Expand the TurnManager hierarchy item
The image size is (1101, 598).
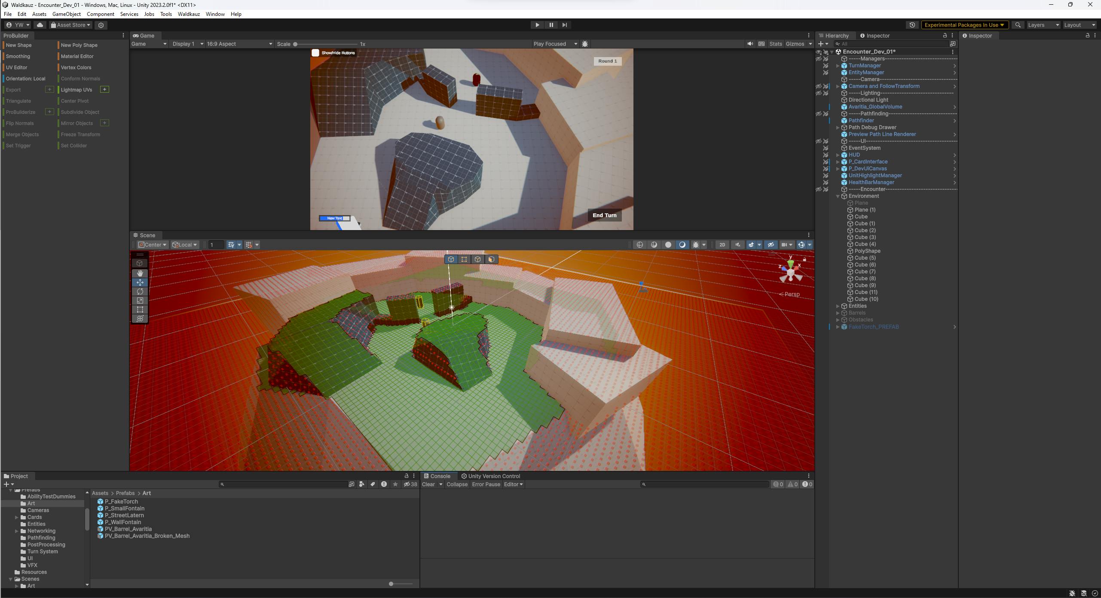point(838,66)
